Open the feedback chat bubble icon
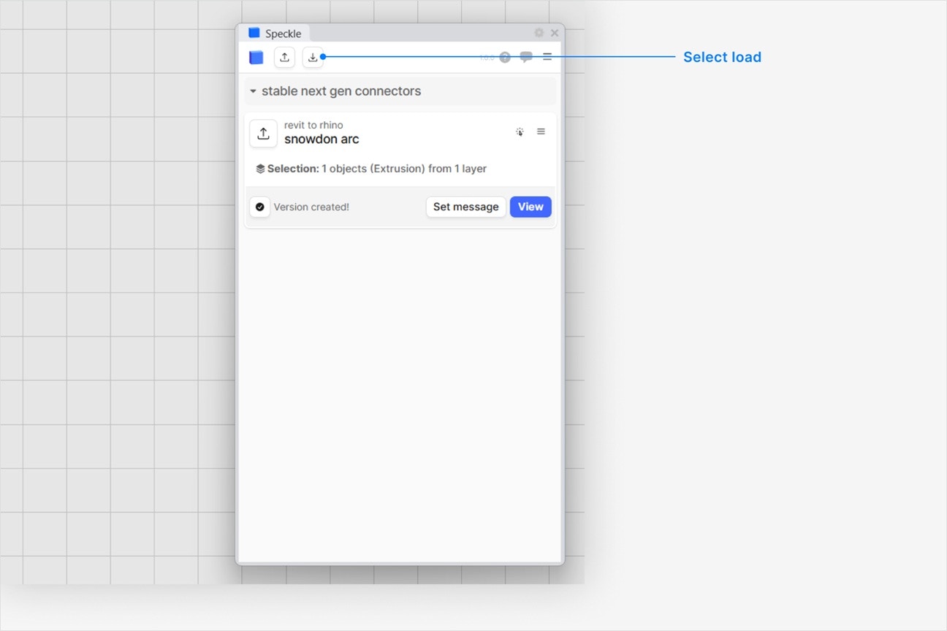Image resolution: width=947 pixels, height=631 pixels. (526, 57)
